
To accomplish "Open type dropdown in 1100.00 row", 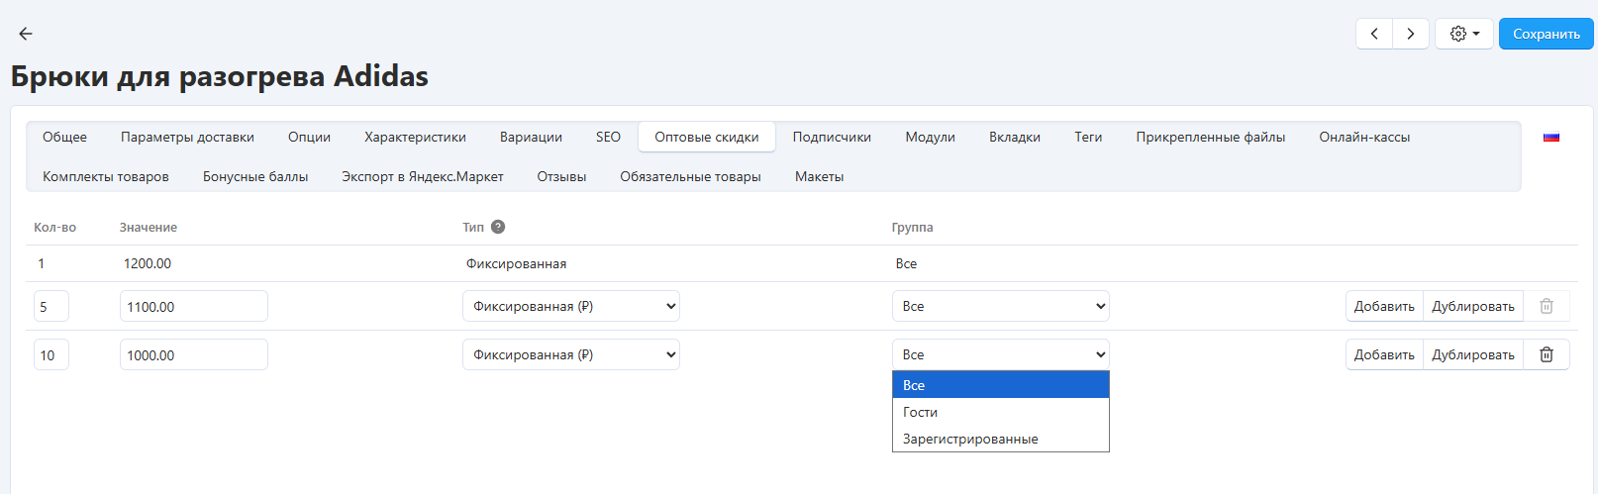I will click(x=571, y=307).
